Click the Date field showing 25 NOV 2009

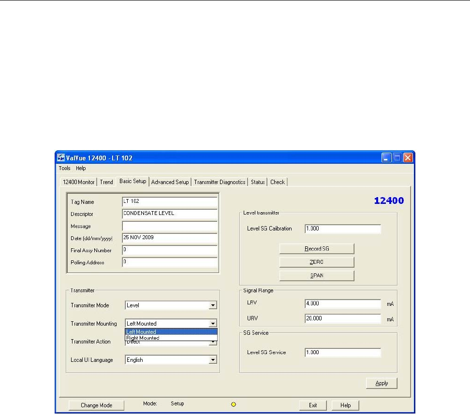tap(170, 238)
